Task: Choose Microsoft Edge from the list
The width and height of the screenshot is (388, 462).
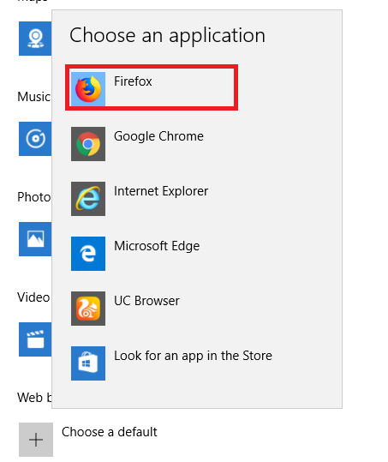Action: click(157, 246)
